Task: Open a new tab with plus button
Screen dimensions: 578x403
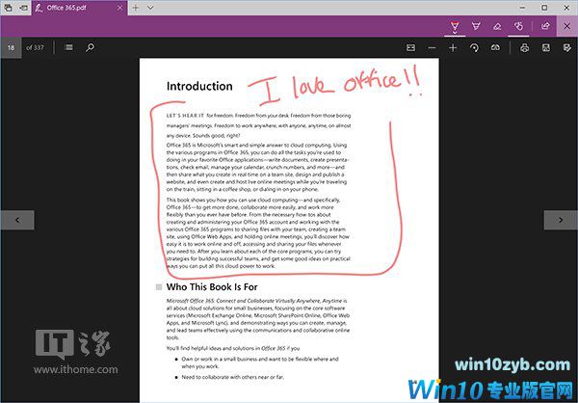Action: click(x=136, y=8)
